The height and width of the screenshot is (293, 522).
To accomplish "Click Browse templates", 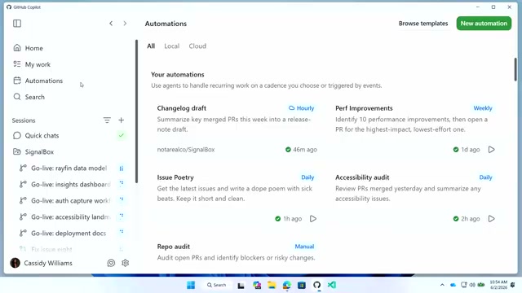I will click(x=423, y=24).
